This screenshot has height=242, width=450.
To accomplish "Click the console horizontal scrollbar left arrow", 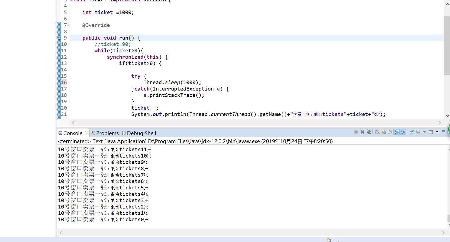I will (61, 233).
